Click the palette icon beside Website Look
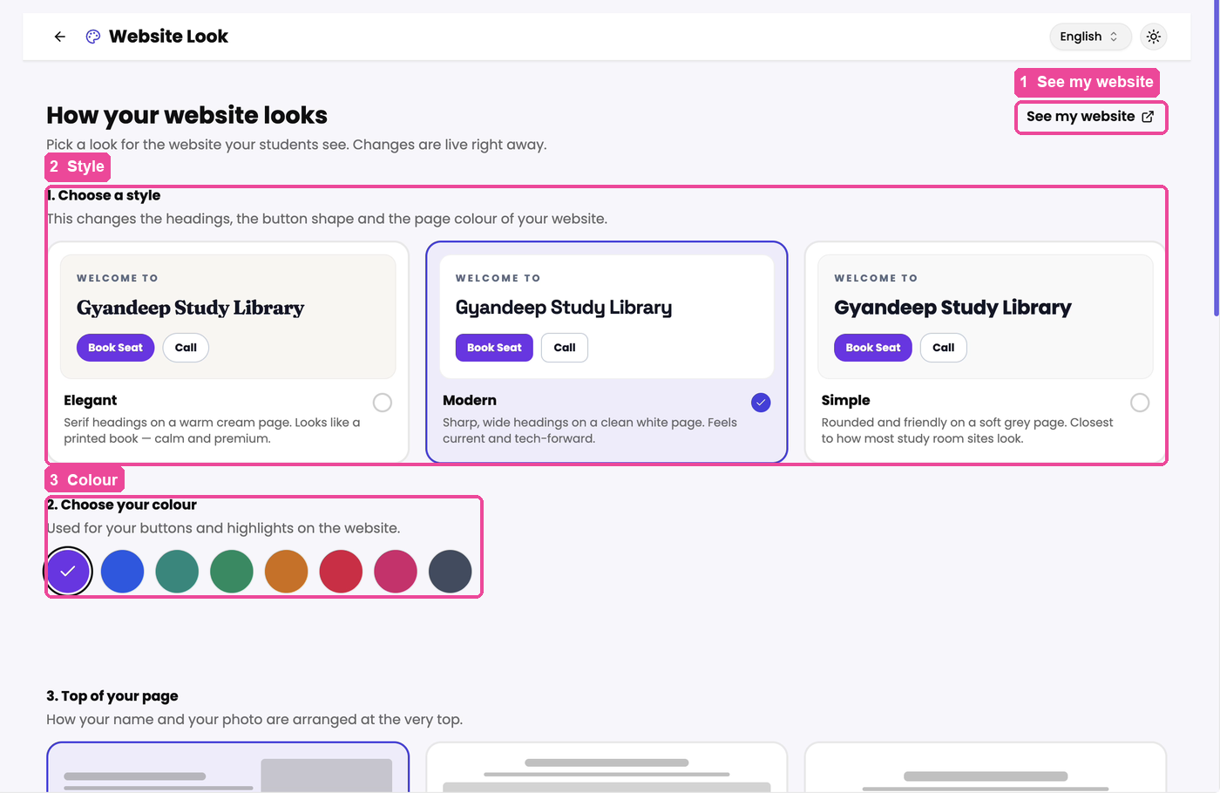The image size is (1220, 793). coord(93,37)
